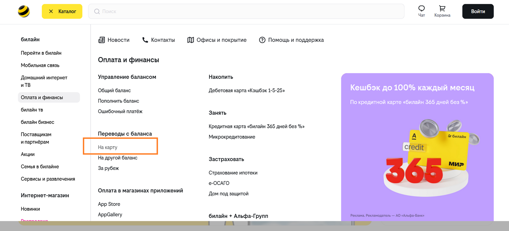Open Помощь и поддержка

296,40
